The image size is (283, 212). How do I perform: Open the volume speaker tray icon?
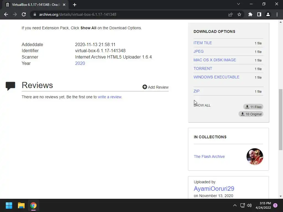tap(249, 205)
